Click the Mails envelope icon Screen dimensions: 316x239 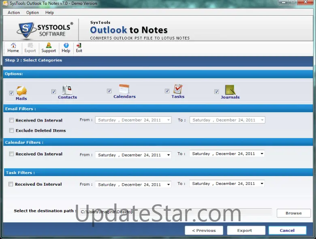tap(21, 91)
